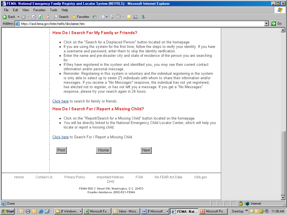The image size is (287, 215).
Task: Switch to the 2 Microsoft Word taskbar group
Action: [155, 211]
